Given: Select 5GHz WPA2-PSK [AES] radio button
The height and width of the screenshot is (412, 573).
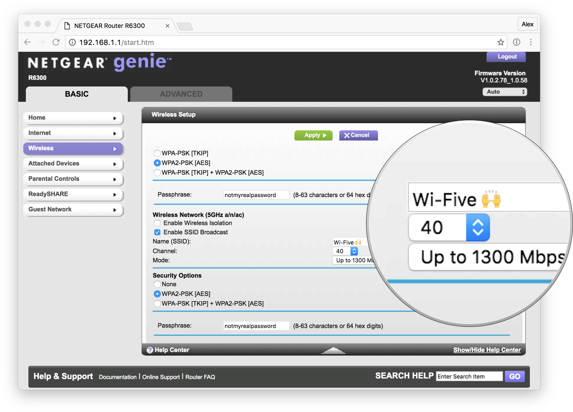Looking at the screenshot, I should pos(157,294).
